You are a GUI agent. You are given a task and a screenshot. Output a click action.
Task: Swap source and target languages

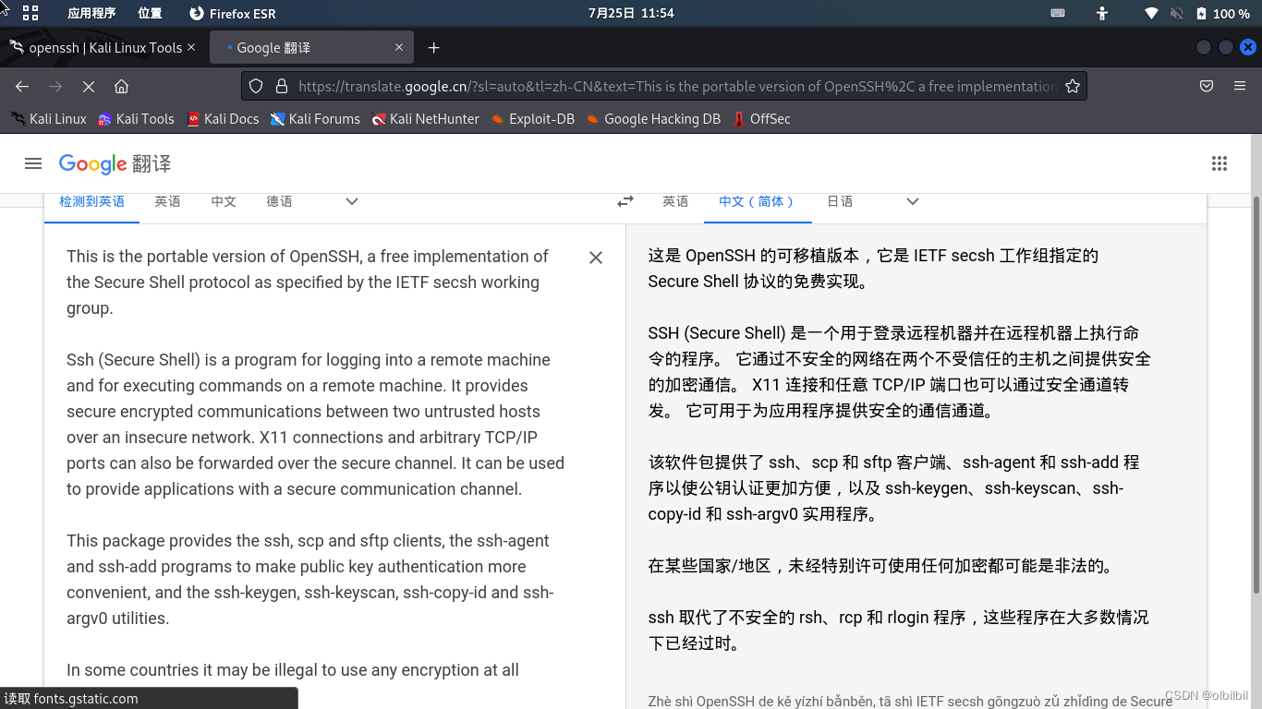coord(625,201)
